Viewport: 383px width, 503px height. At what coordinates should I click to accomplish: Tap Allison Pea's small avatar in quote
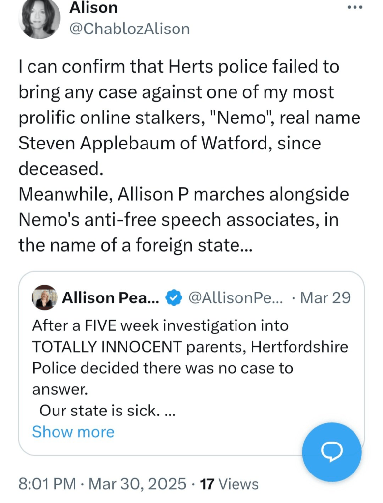(x=44, y=297)
